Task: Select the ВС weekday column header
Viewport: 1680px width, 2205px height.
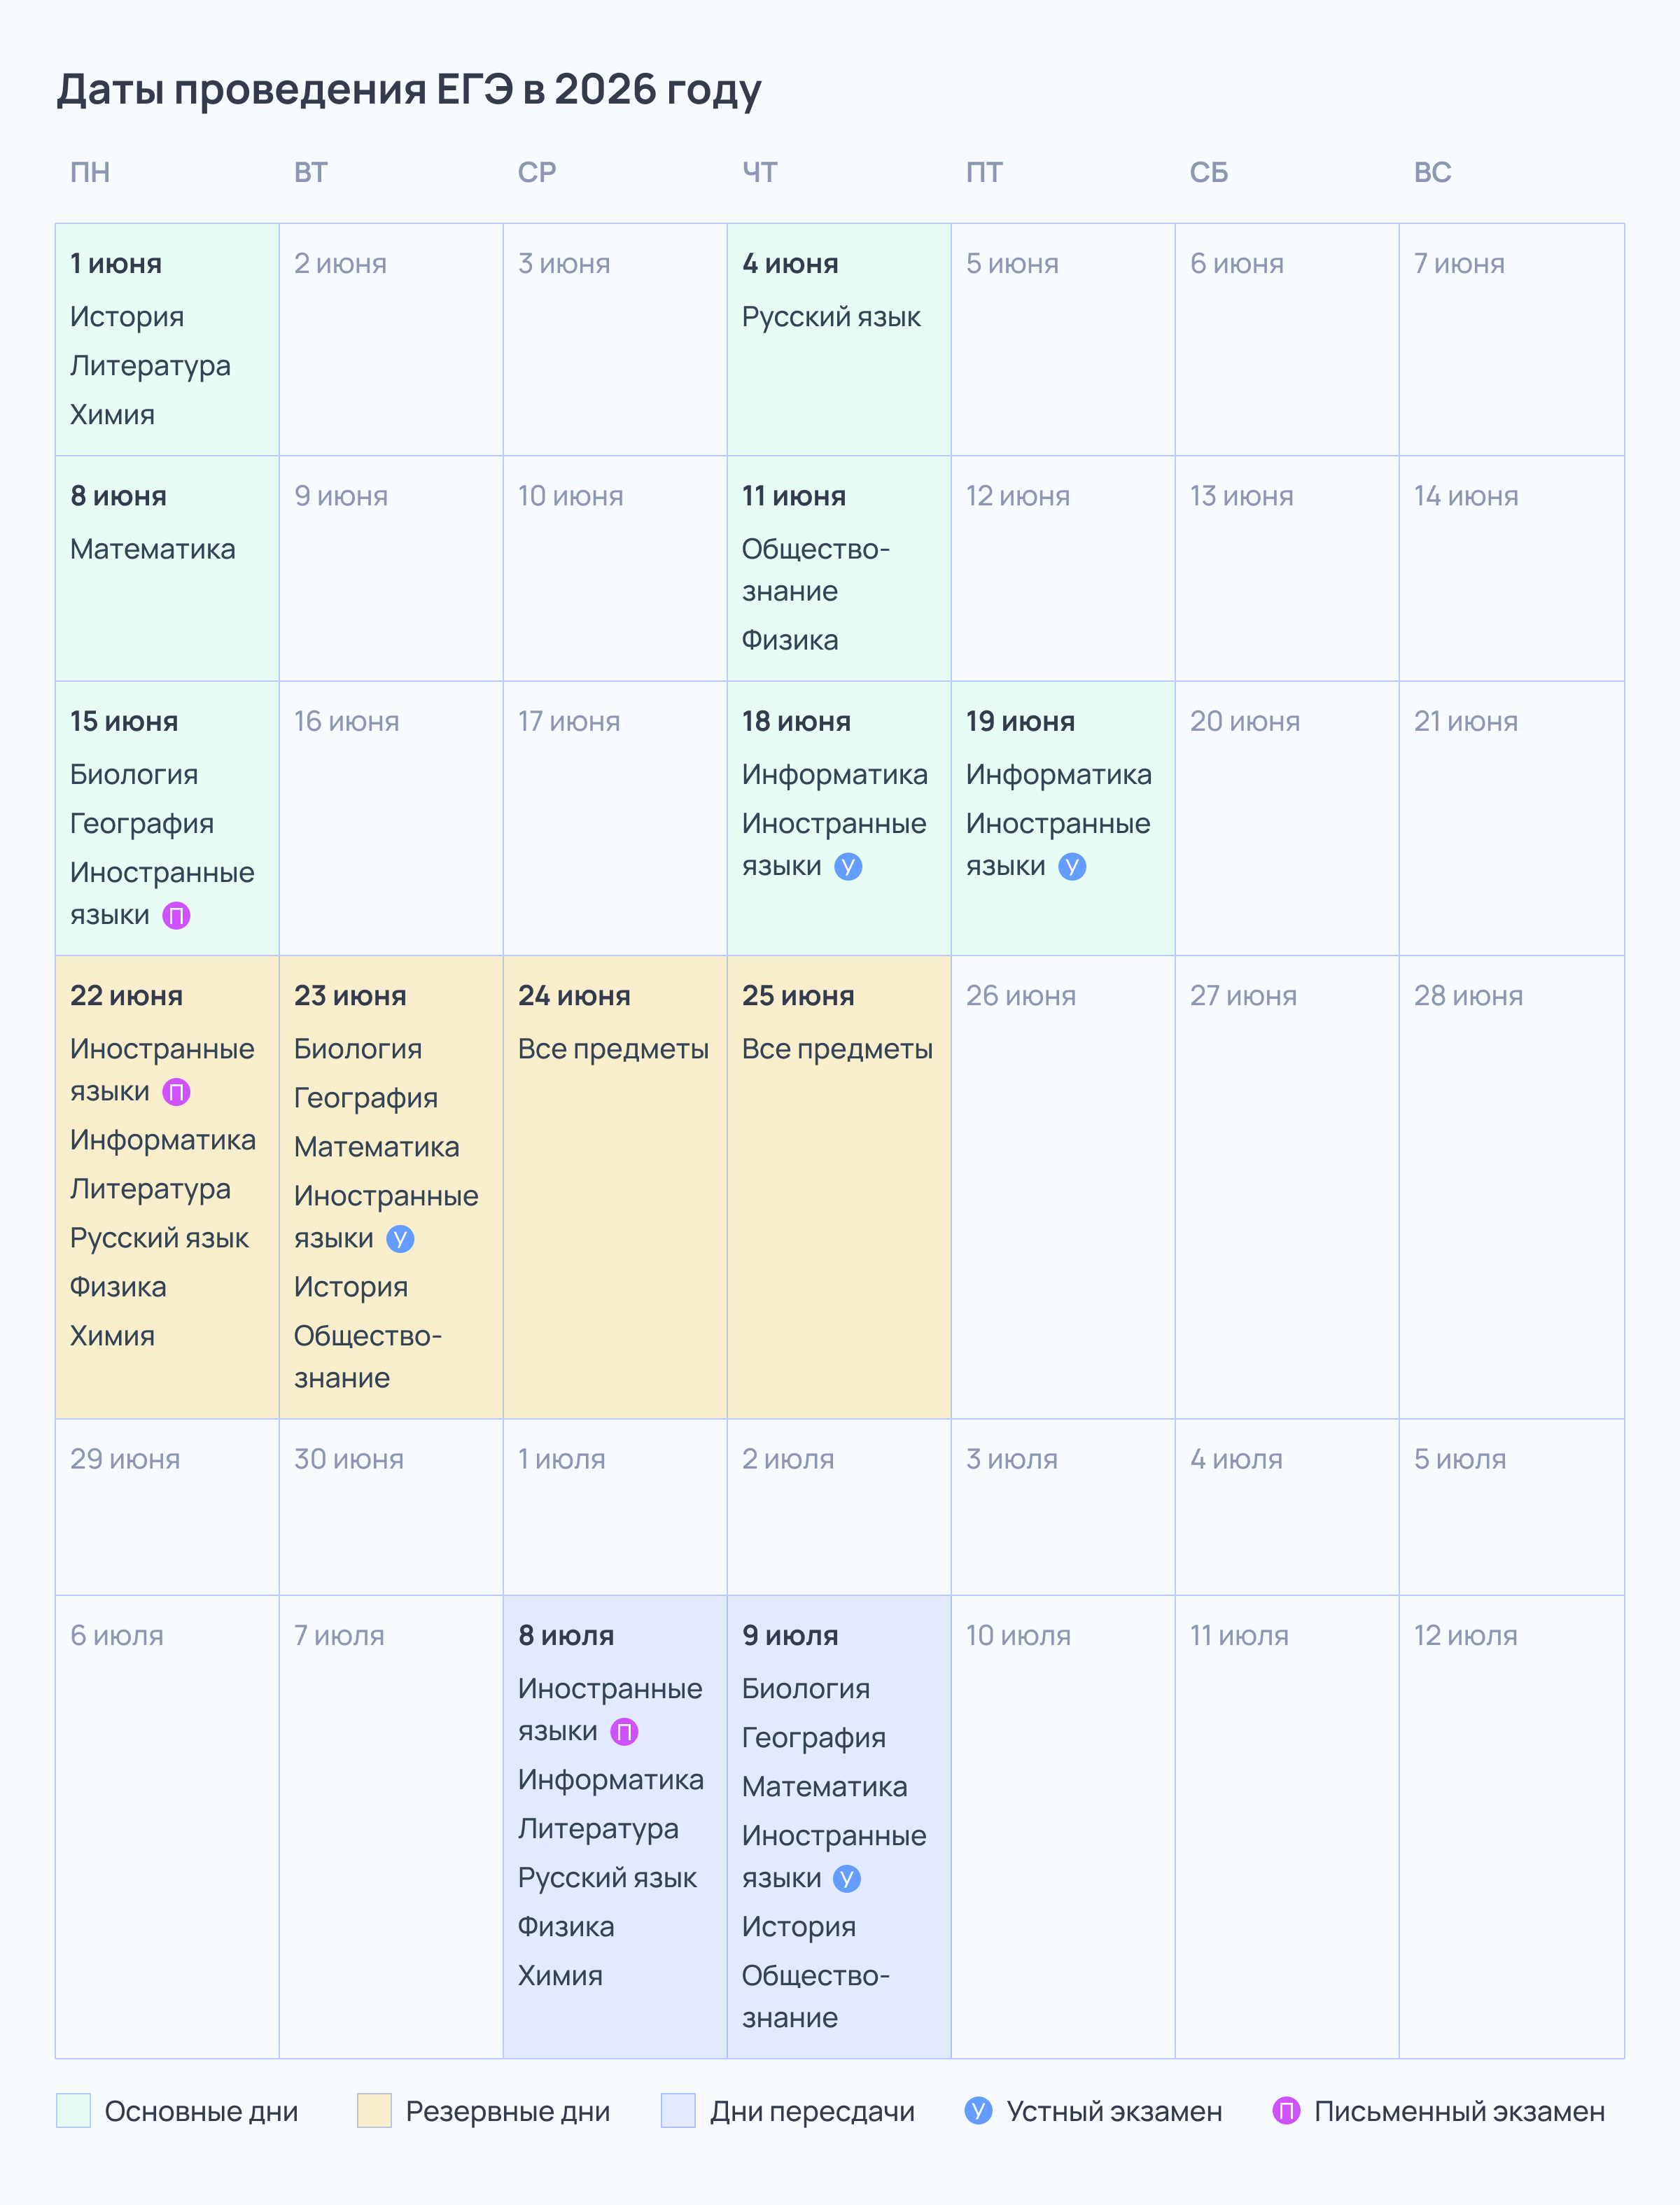Action: (1432, 173)
